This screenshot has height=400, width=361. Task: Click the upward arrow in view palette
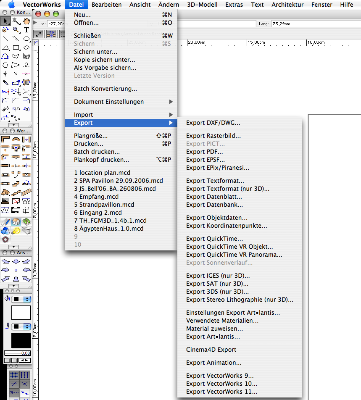[x=16, y=279]
